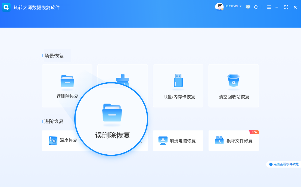Click the 深度恢复 deep scan icon
301x187 pixels.
click(x=53, y=141)
